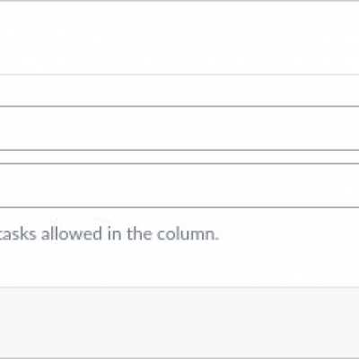Click the bottom border of the lower input field
This screenshot has height=359, width=359.
(x=179, y=207)
